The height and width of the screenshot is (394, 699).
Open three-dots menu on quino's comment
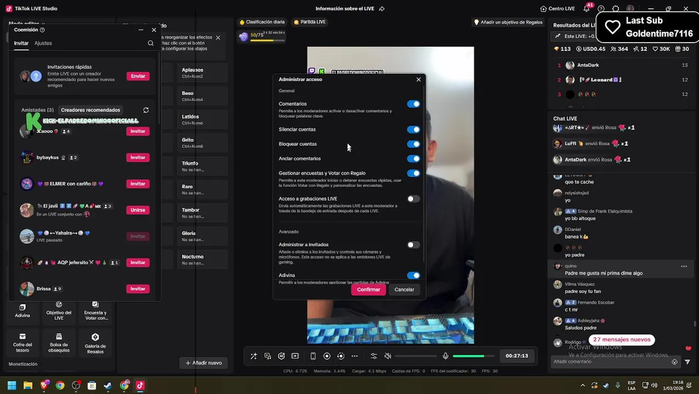click(684, 266)
